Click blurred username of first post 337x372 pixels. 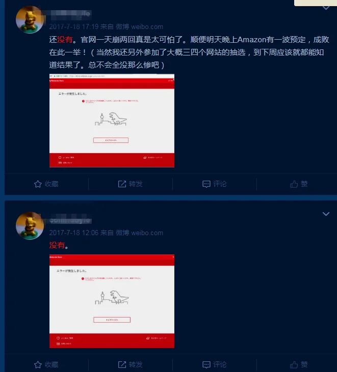point(70,14)
